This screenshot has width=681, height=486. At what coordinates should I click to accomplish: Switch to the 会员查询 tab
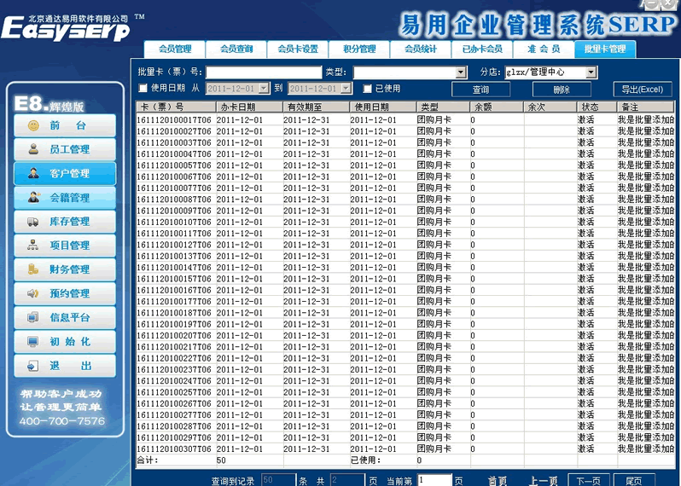pyautogui.click(x=236, y=49)
